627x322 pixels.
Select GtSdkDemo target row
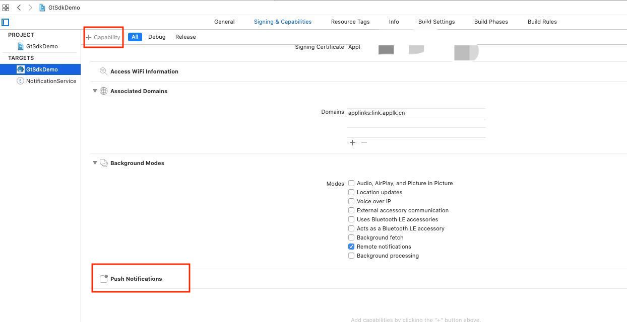point(40,69)
